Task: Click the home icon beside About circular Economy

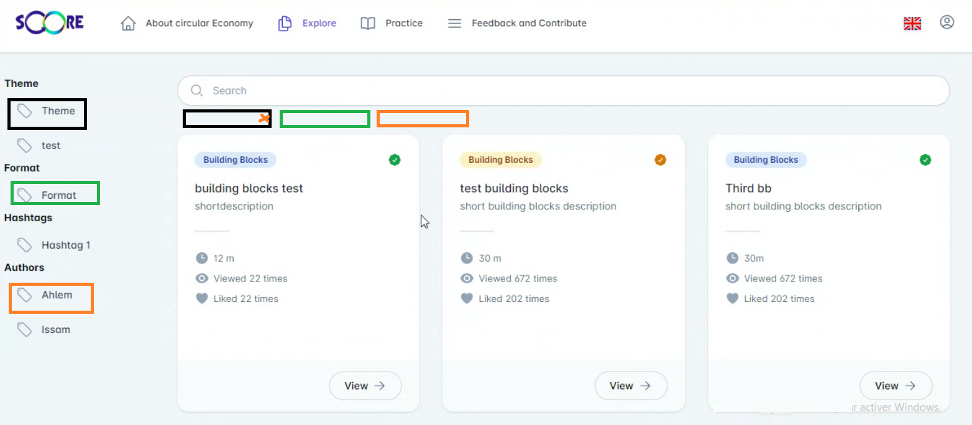Action: 128,24
